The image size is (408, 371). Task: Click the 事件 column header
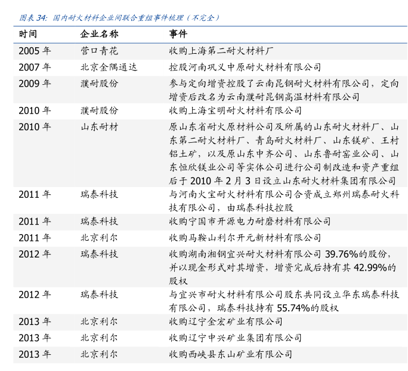click(178, 34)
